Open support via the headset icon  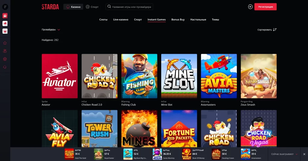5,67
